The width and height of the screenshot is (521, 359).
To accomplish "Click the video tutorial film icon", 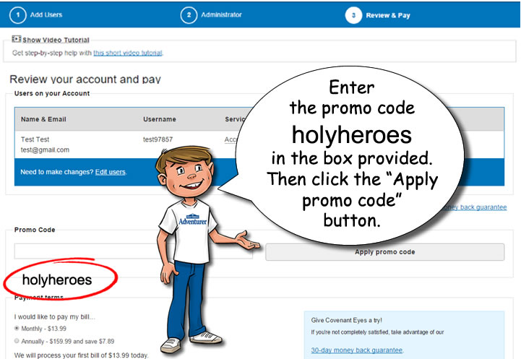I will tap(17, 39).
